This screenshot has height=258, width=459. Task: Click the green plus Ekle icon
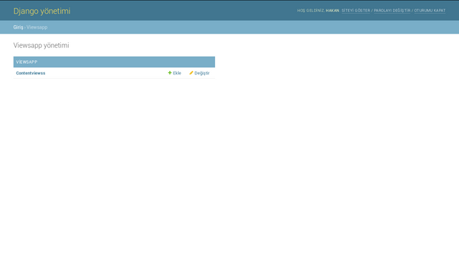(x=170, y=73)
